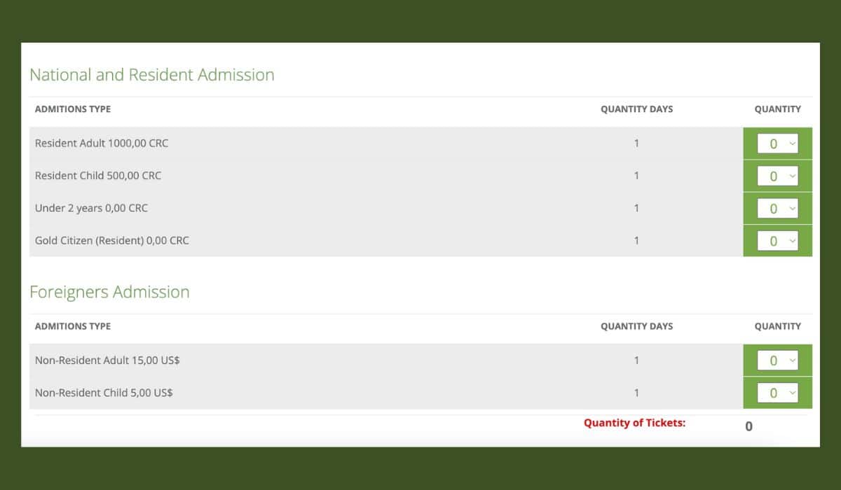This screenshot has height=490, width=841.
Task: Open the Resident Adult quantity dropdown
Action: (x=777, y=143)
